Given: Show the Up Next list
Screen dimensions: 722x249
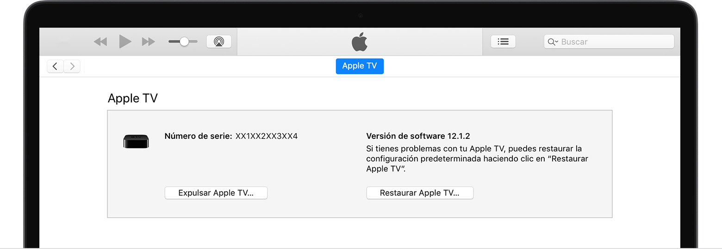Looking at the screenshot, I should pyautogui.click(x=503, y=41).
